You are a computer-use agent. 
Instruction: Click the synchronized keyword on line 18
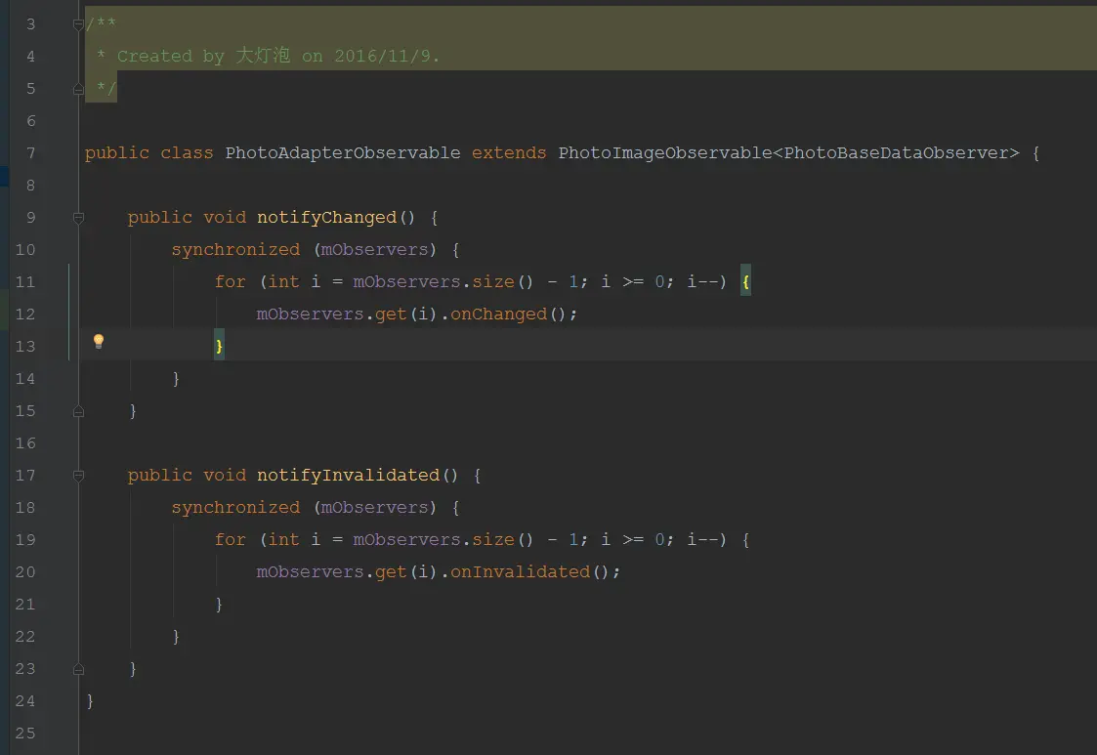pyautogui.click(x=235, y=507)
